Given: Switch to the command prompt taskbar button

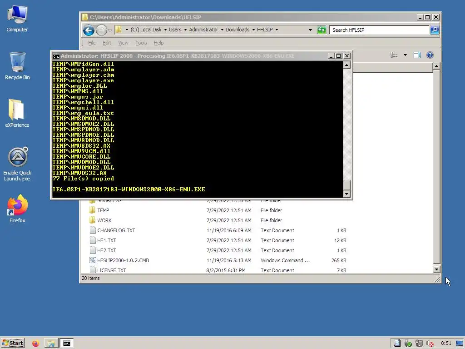Looking at the screenshot, I should tap(66, 344).
